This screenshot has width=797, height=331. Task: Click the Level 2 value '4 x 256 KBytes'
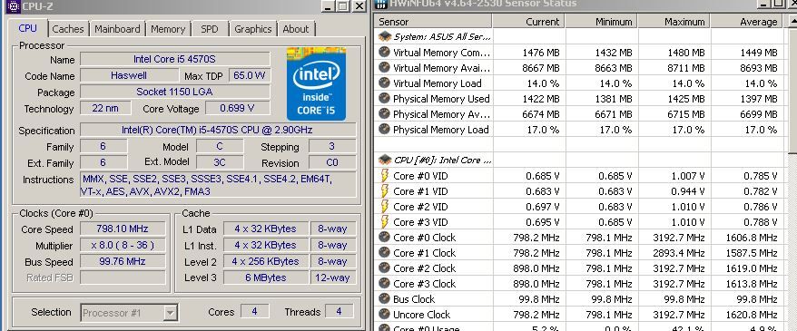(x=265, y=261)
